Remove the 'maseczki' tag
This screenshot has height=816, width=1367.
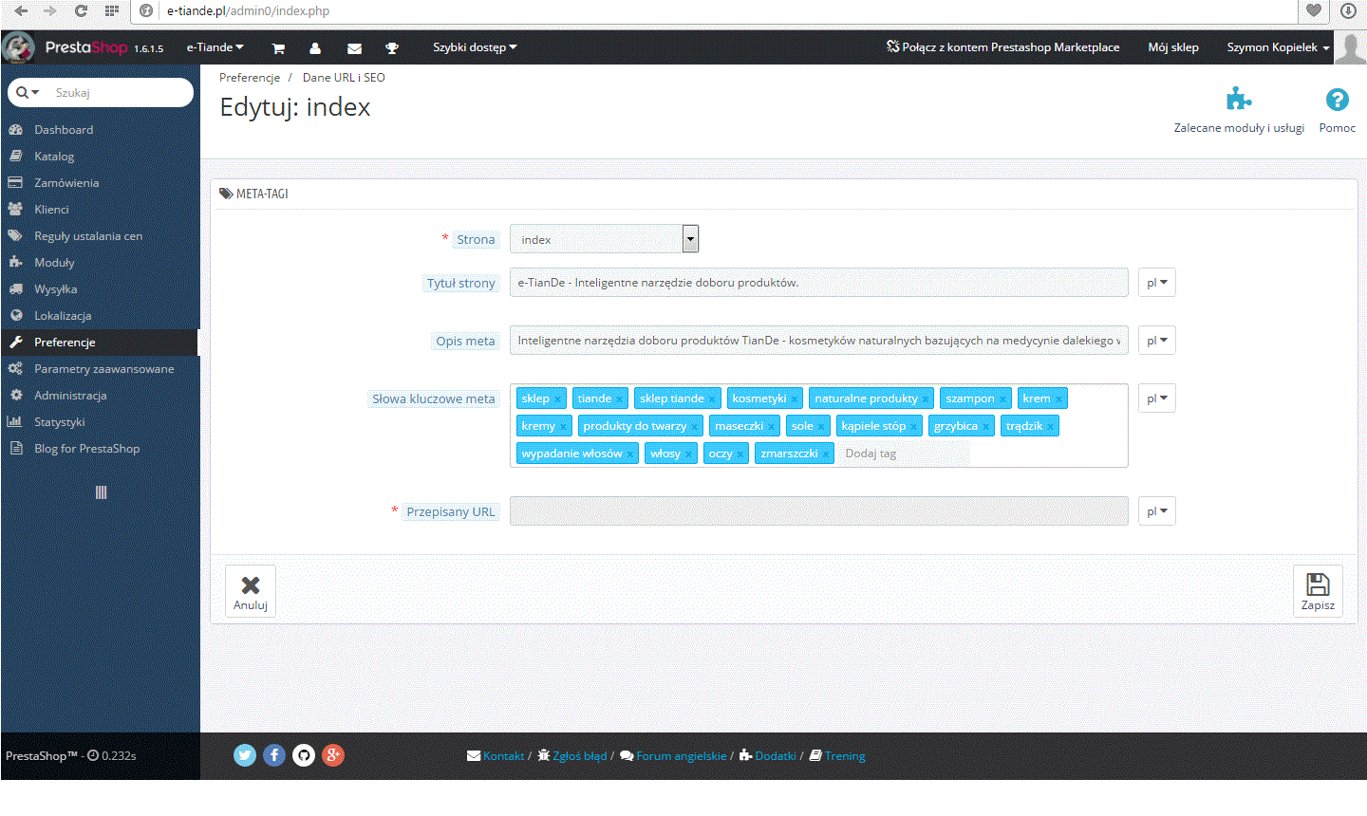coord(771,427)
